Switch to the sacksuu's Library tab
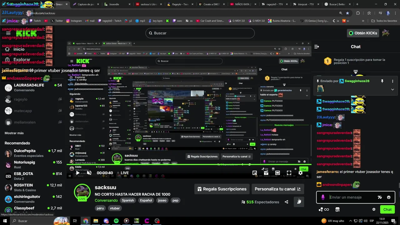Screen dimensions: 400x225 148,4
